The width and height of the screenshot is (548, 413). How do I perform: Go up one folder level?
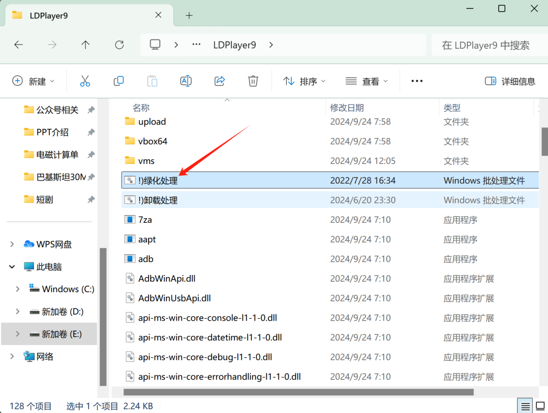click(x=86, y=45)
